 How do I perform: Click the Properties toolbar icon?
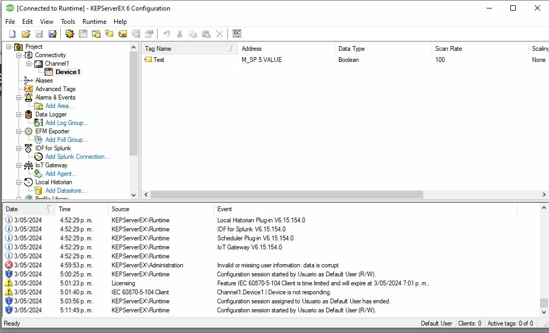tap(149, 34)
